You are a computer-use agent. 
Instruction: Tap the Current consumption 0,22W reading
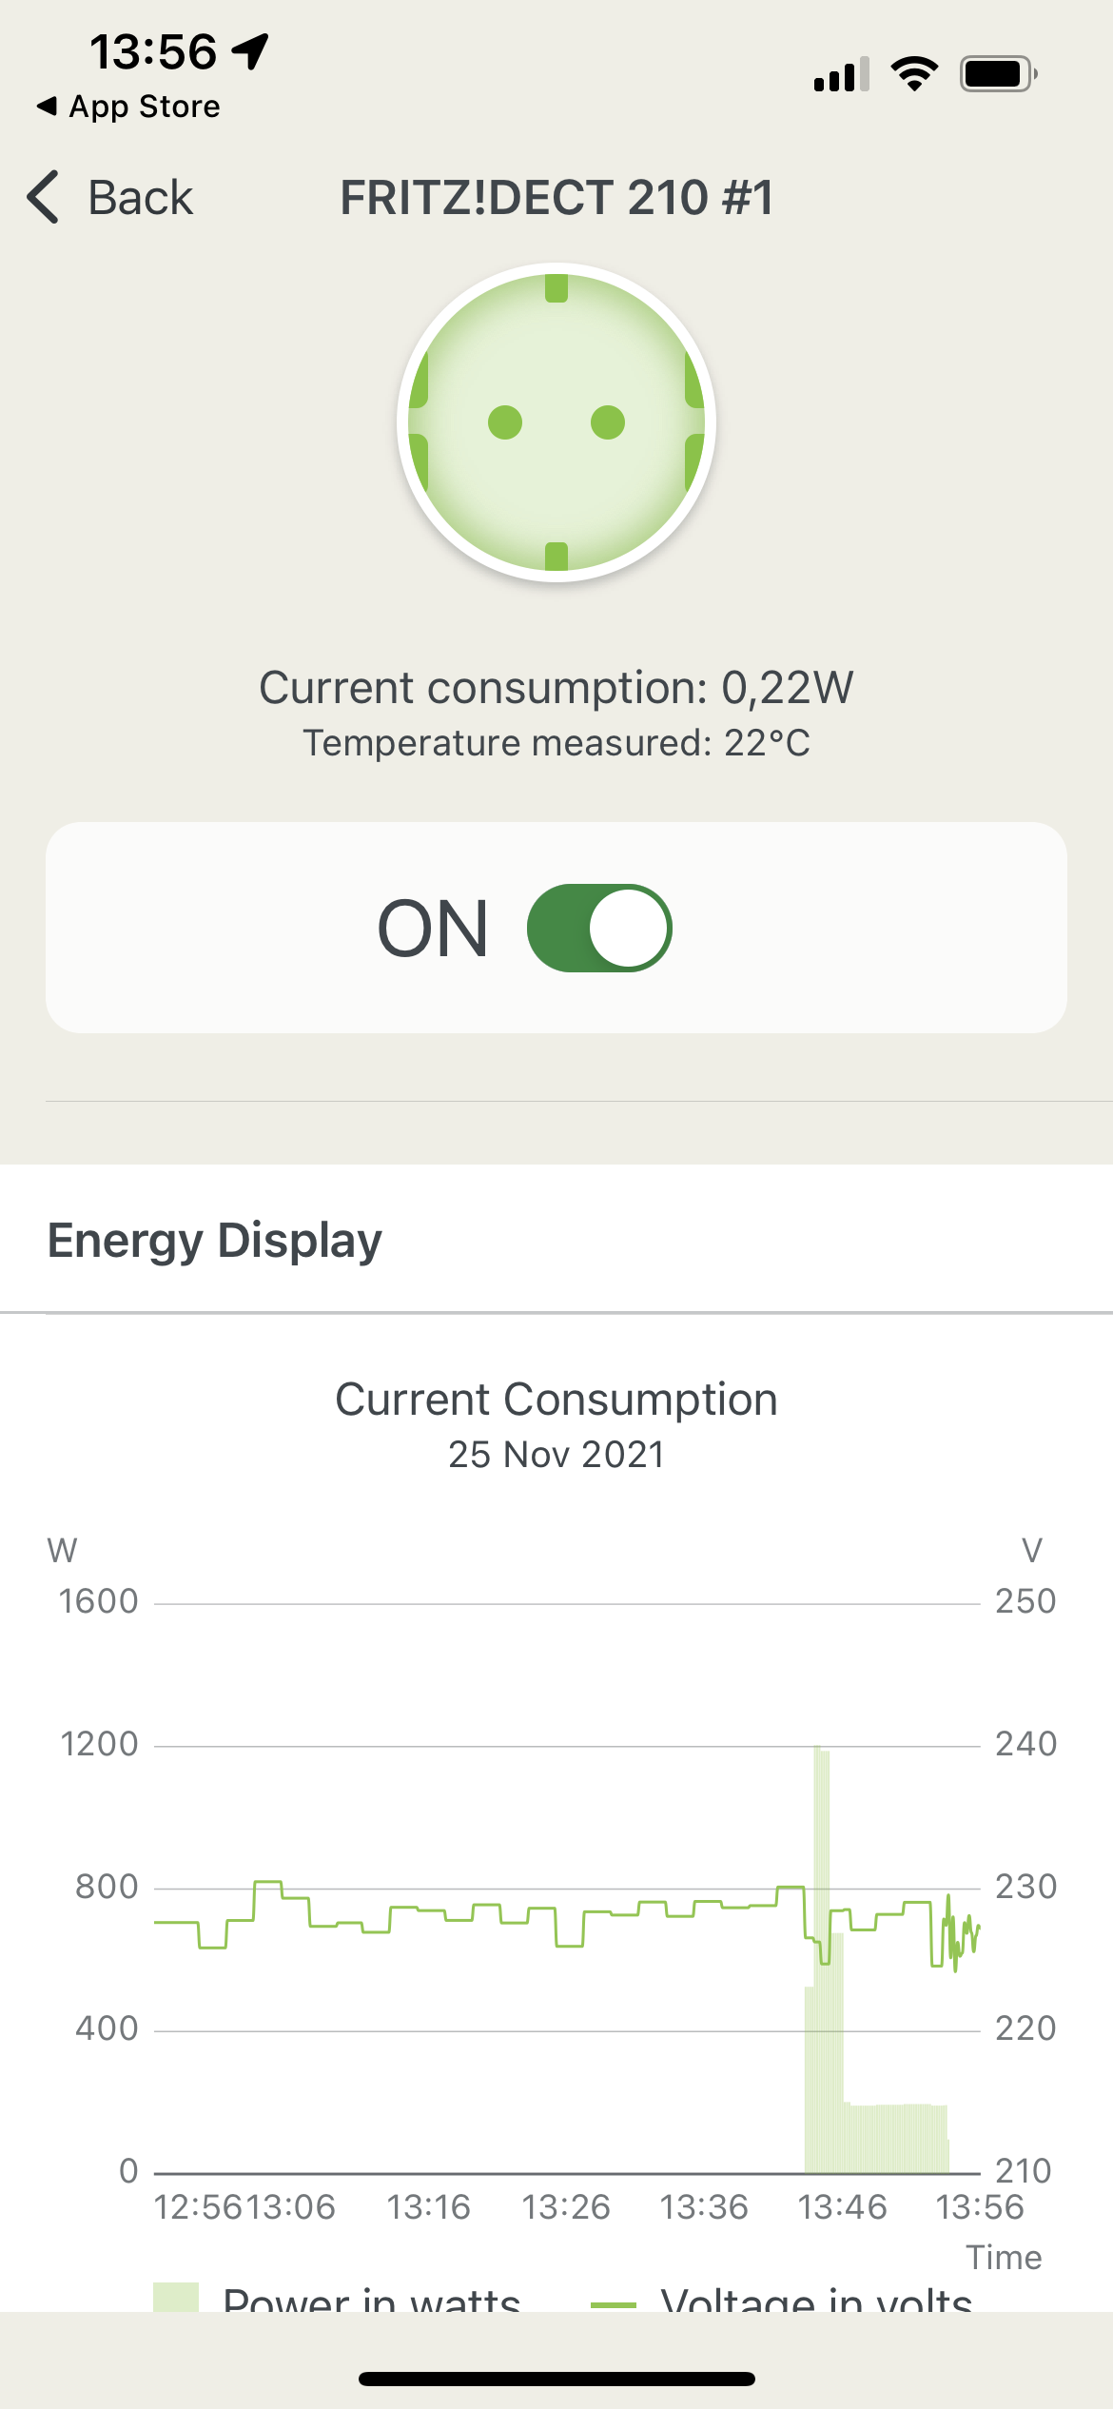click(x=556, y=688)
